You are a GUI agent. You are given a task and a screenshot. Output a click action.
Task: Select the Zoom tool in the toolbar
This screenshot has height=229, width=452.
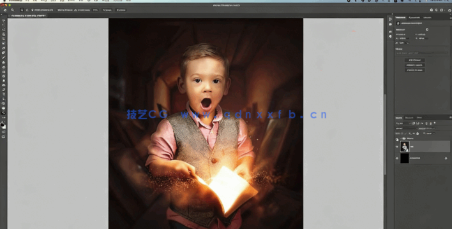3,113
